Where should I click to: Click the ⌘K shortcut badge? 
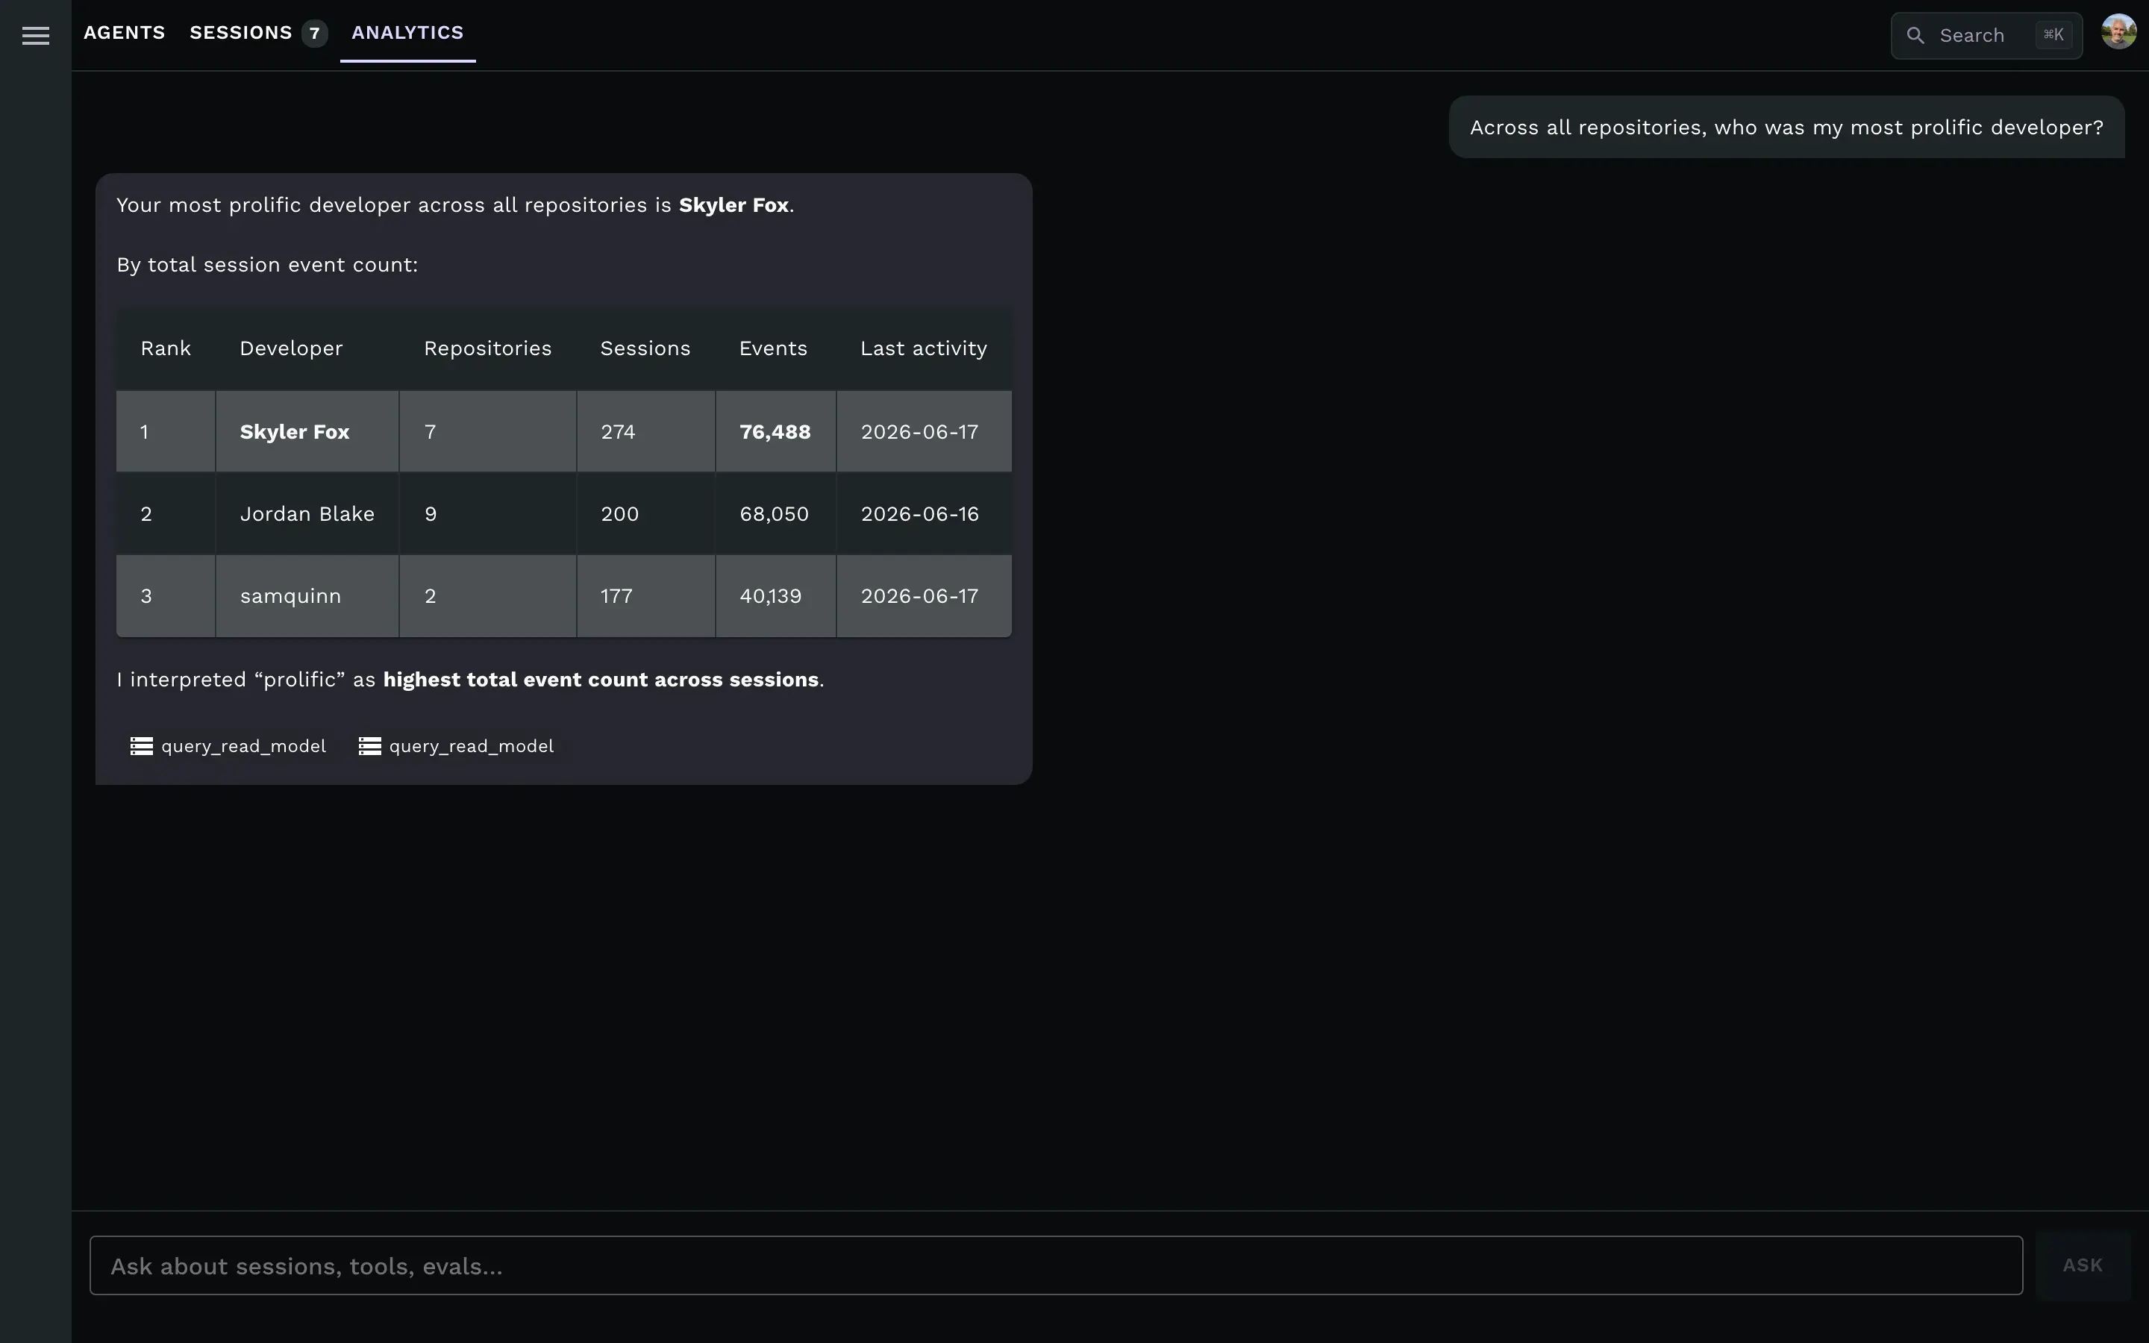[x=2053, y=34]
